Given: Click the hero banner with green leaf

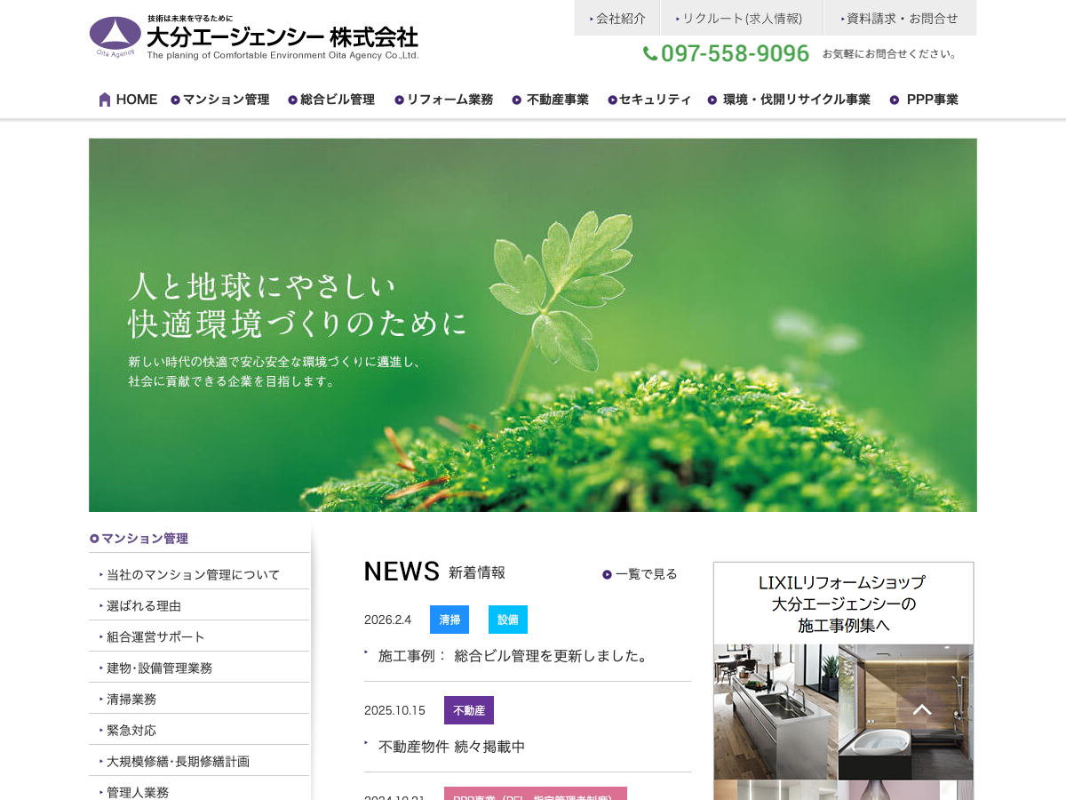Looking at the screenshot, I should click(x=533, y=324).
